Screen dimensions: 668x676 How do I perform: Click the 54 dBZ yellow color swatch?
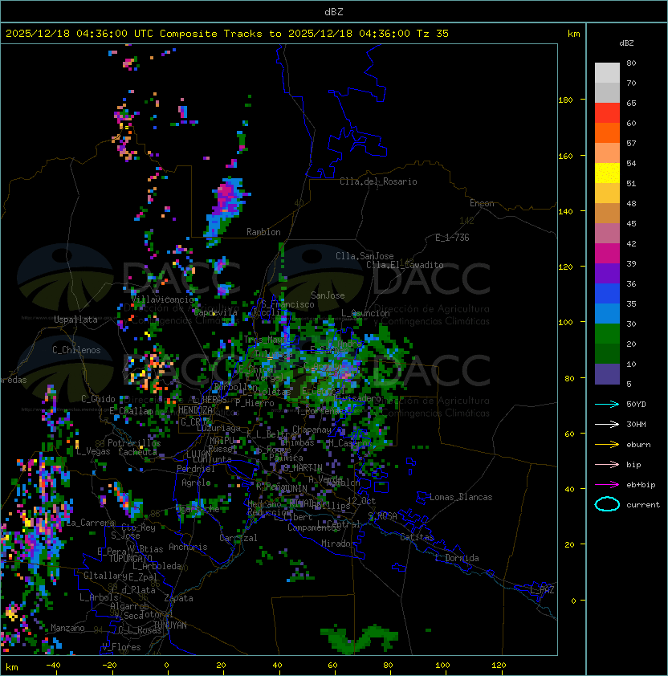click(607, 173)
